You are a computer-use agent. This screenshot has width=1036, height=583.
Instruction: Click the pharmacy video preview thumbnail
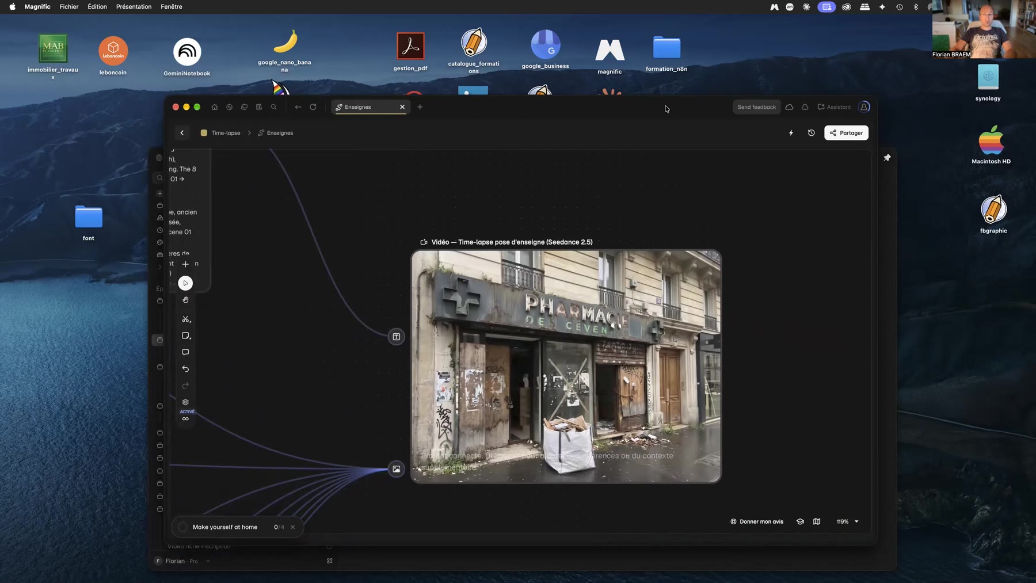566,367
